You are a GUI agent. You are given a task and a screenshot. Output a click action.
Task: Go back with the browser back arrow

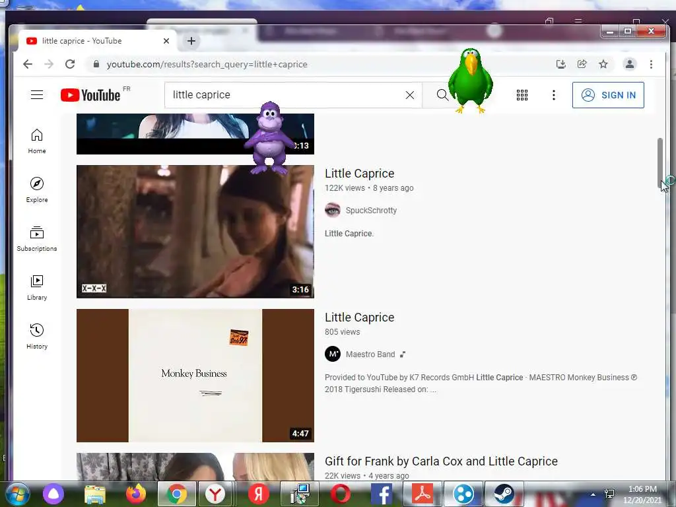point(28,64)
